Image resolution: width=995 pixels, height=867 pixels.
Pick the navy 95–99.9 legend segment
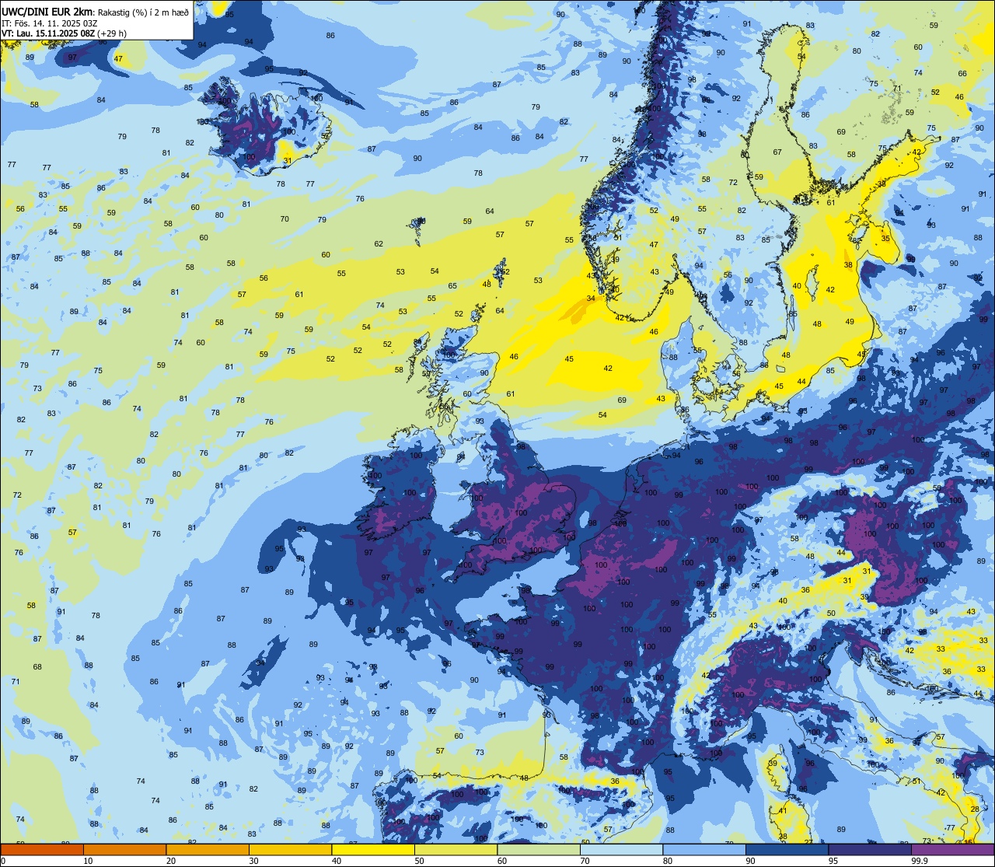click(x=870, y=849)
